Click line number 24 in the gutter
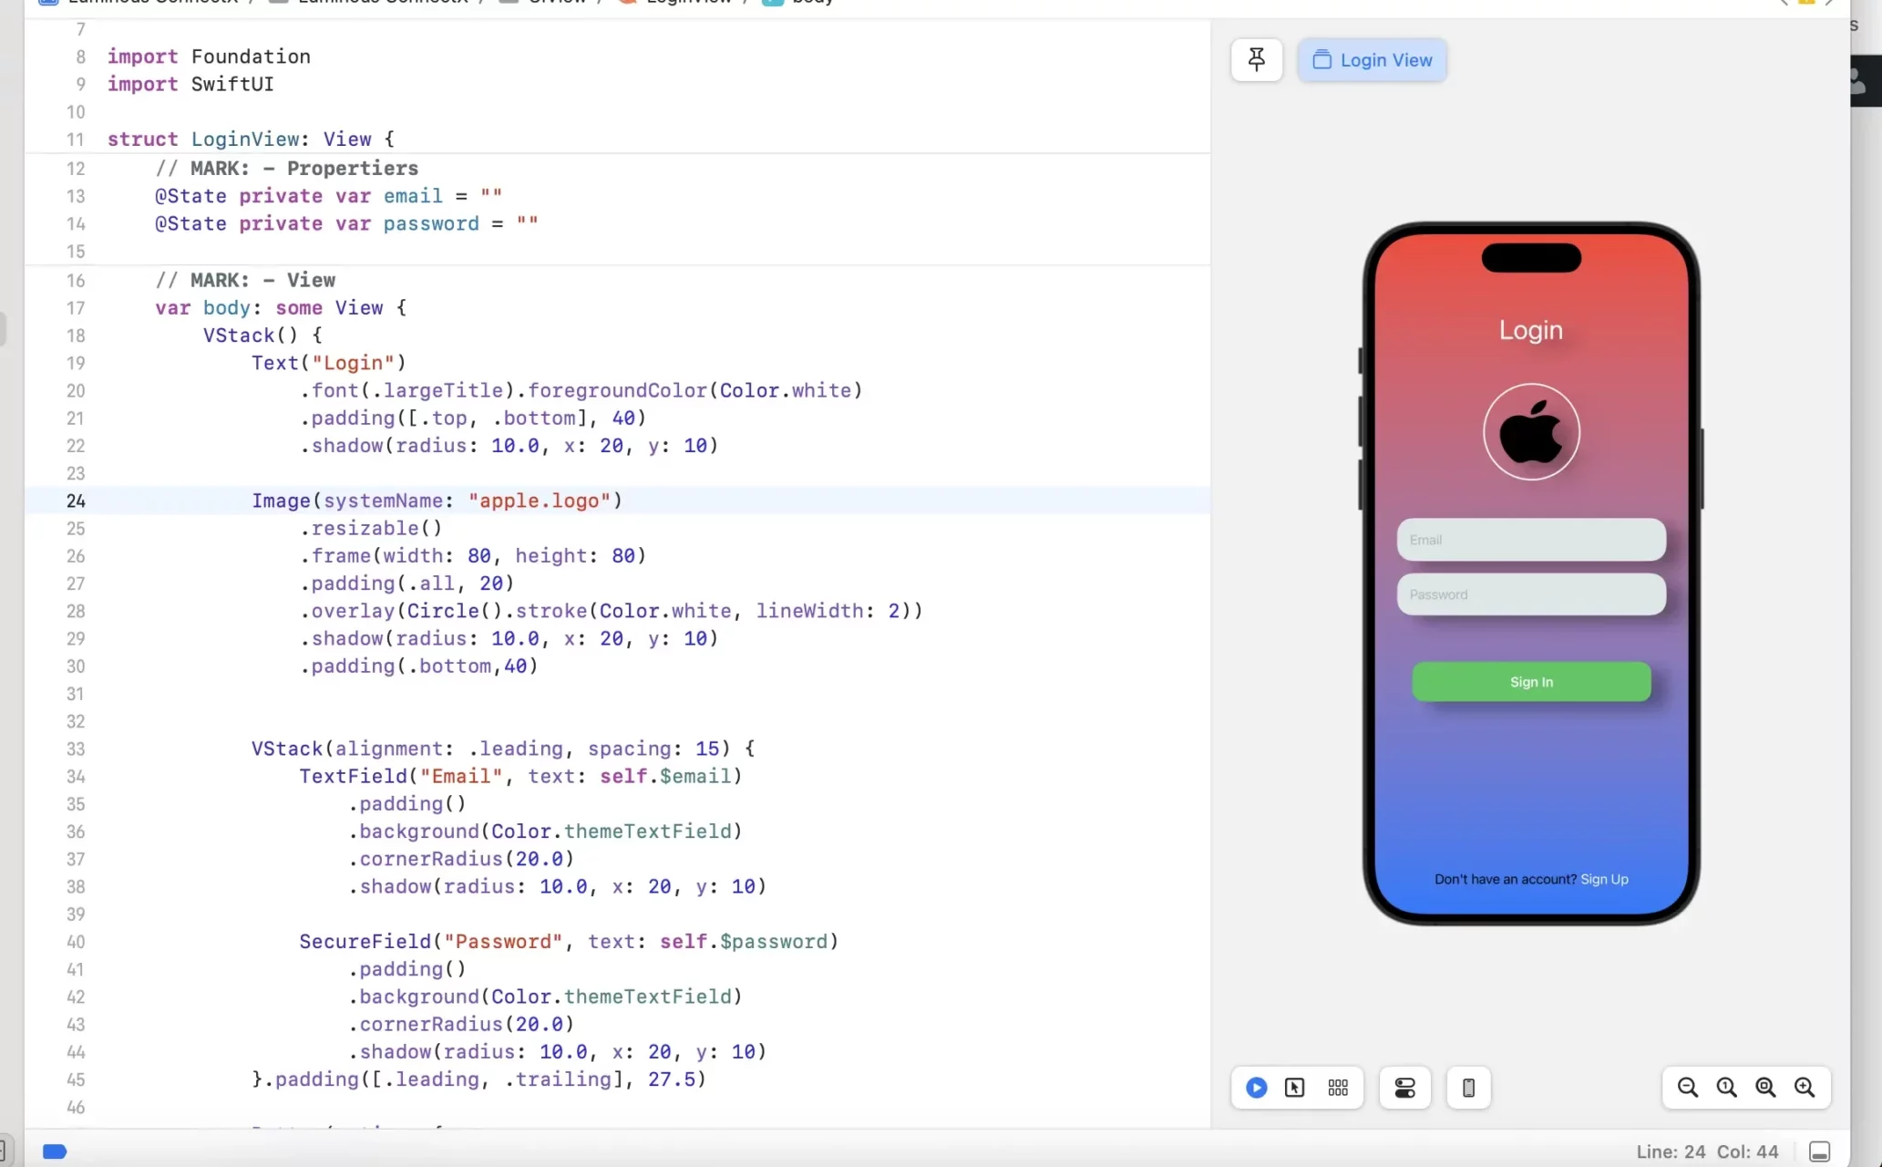 (x=76, y=501)
